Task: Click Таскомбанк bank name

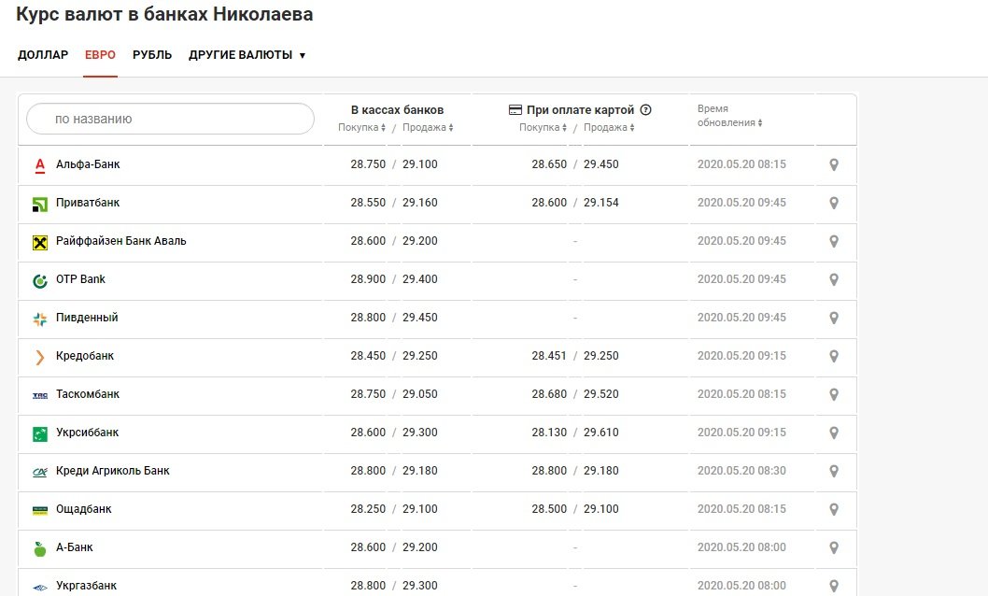Action: coord(88,394)
